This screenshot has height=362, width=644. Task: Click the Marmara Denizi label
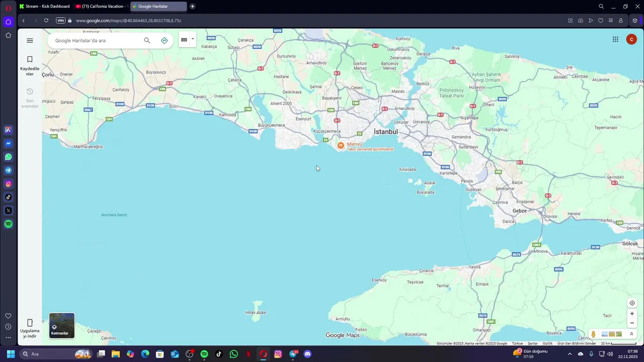(114, 215)
